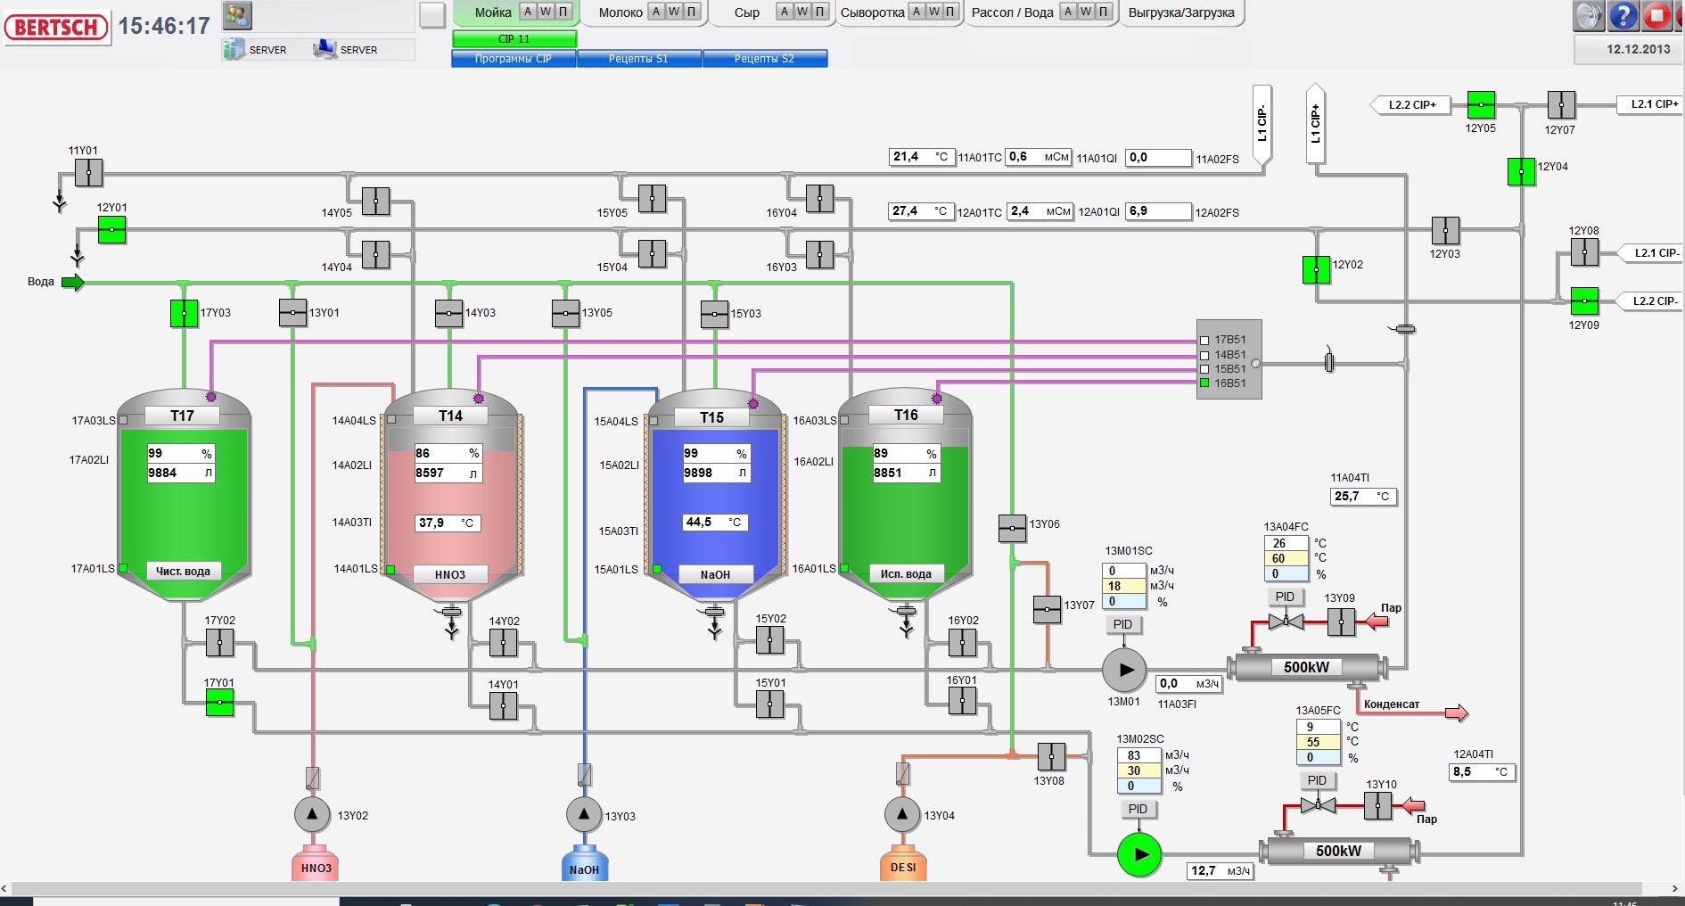Viewport: 1685px width, 906px height.
Task: Click the user login icon
Action: coord(237,15)
